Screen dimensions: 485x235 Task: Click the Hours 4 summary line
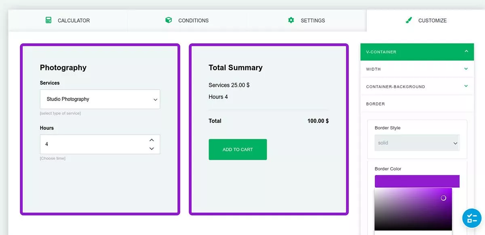point(218,97)
